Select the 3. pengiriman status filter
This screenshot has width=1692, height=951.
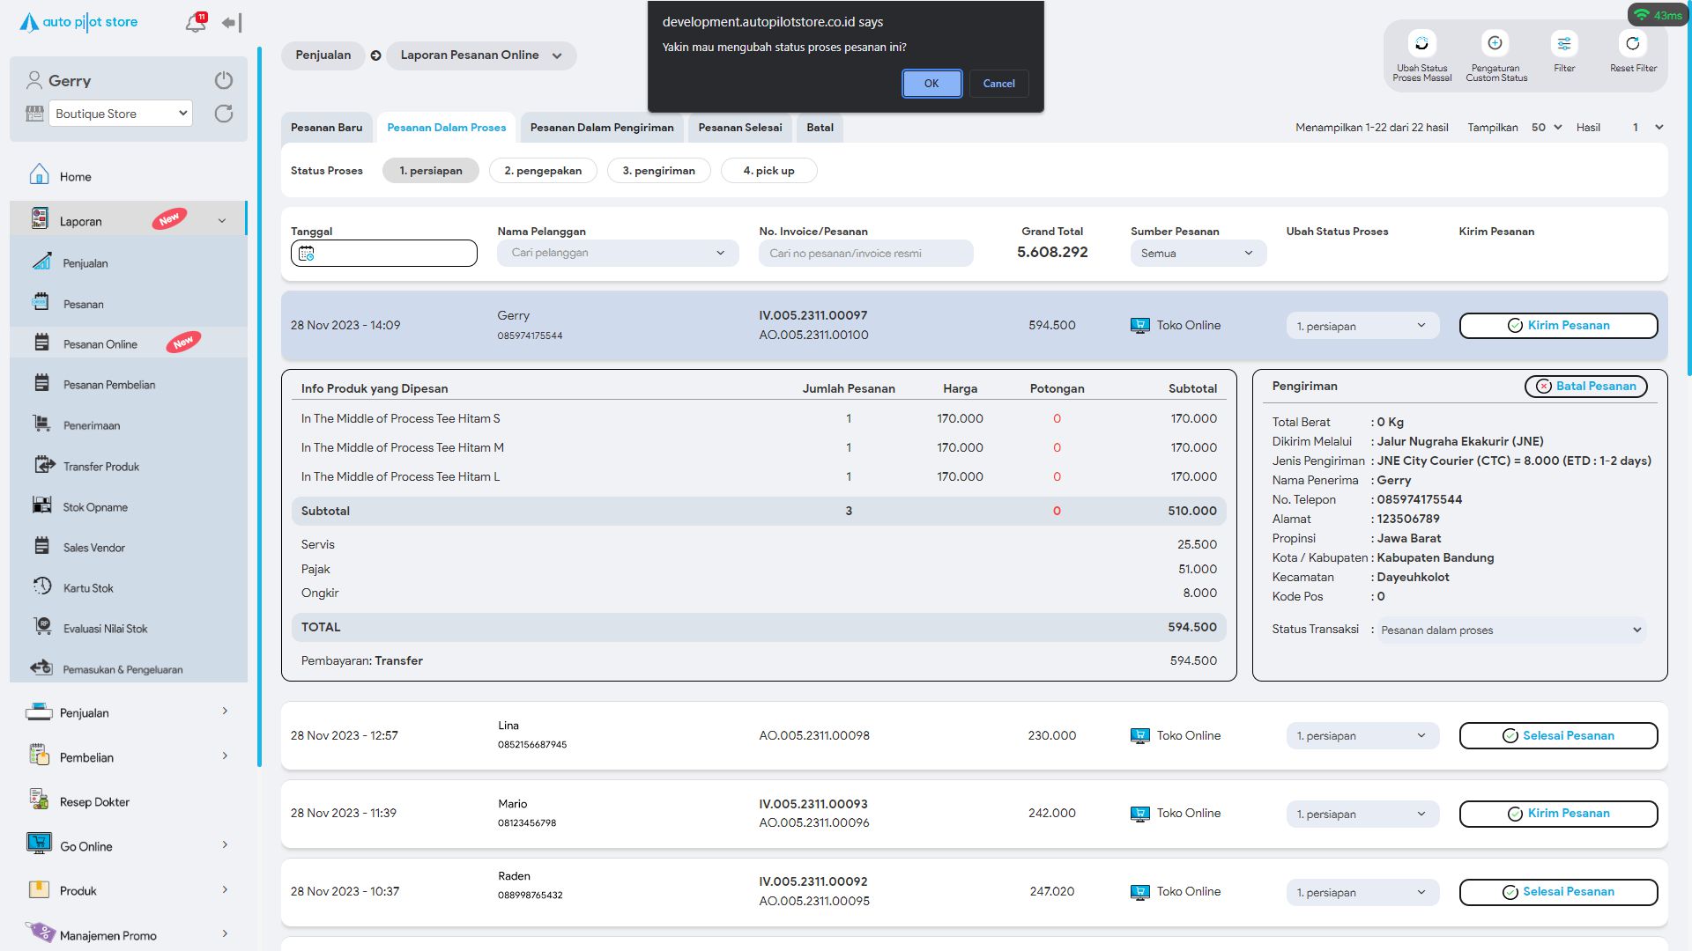pyautogui.click(x=659, y=171)
